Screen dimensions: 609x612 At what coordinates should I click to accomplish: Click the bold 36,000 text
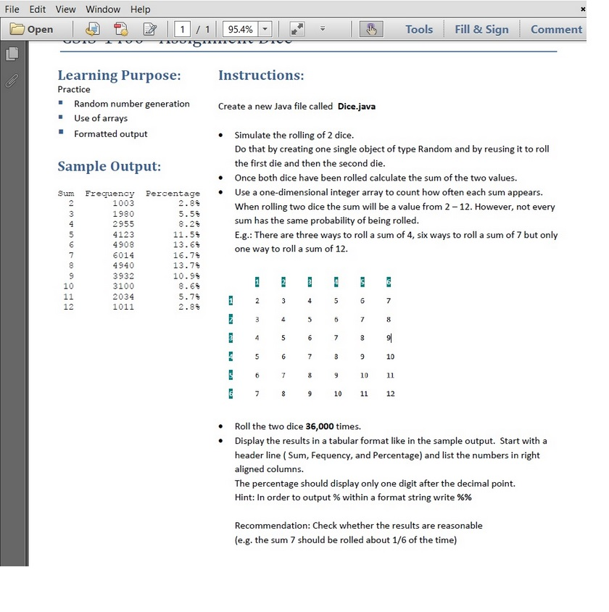320,426
